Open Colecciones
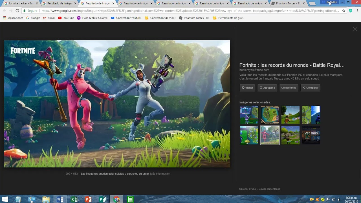Screen dimensions: 361x203 click(x=289, y=88)
